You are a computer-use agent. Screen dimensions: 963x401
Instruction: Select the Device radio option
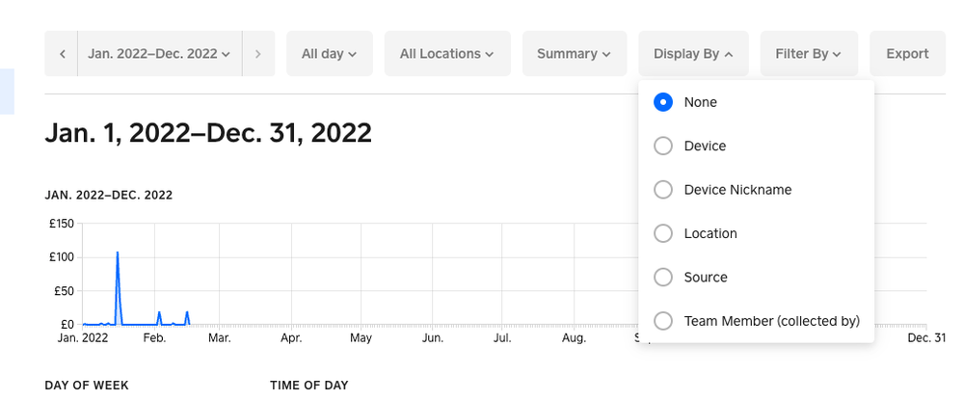[x=663, y=146]
